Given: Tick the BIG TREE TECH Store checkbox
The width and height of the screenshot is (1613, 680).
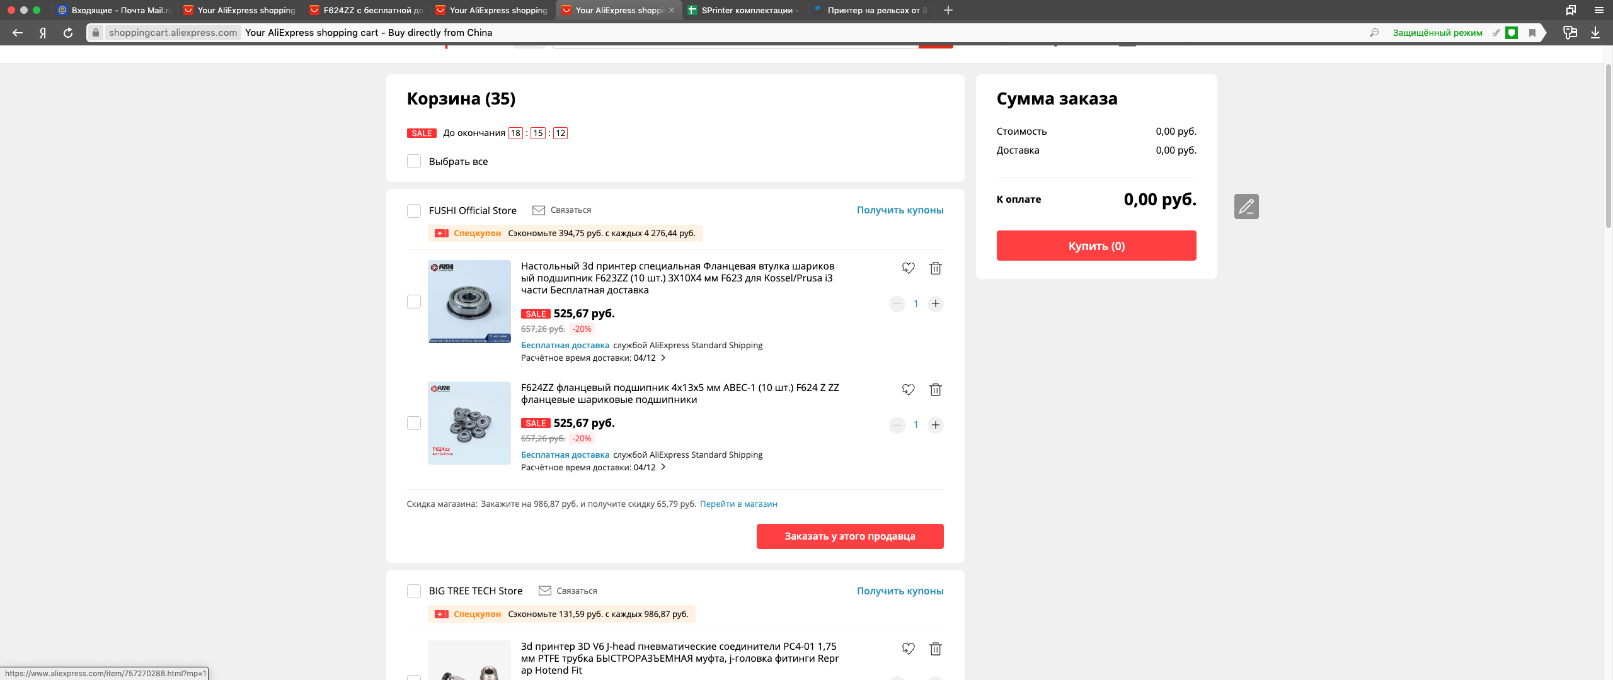Looking at the screenshot, I should (414, 591).
